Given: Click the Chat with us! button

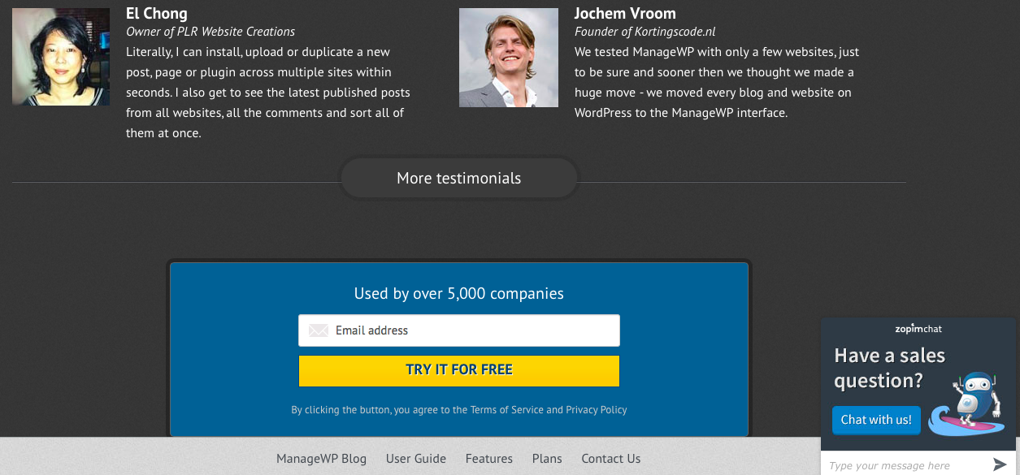Looking at the screenshot, I should [x=876, y=420].
